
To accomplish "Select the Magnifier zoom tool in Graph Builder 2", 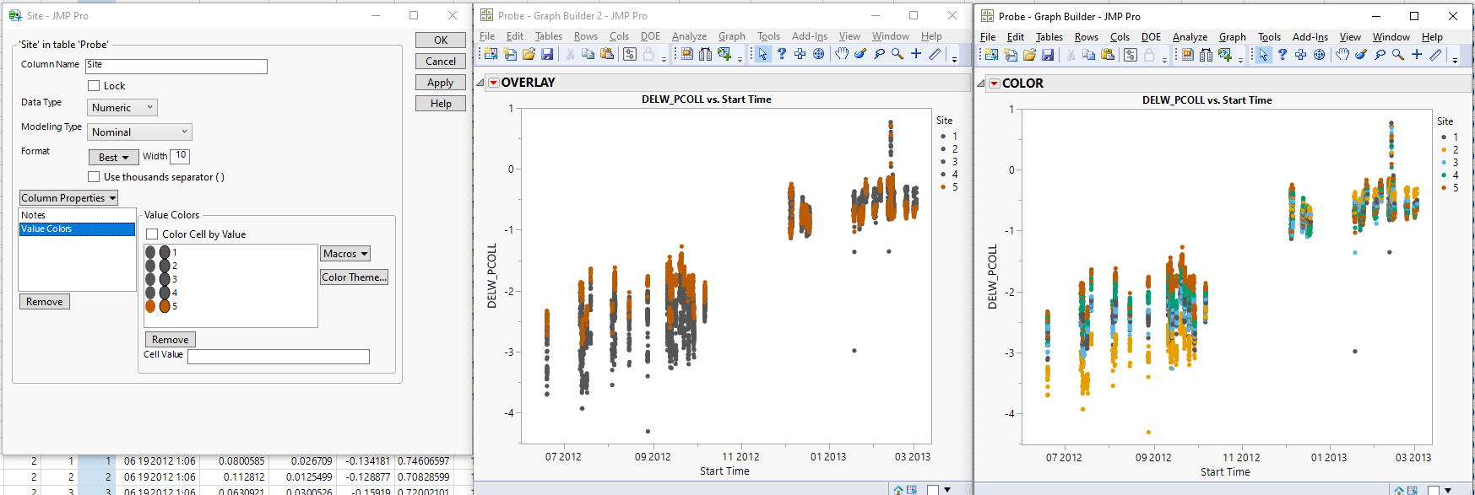I will [897, 54].
